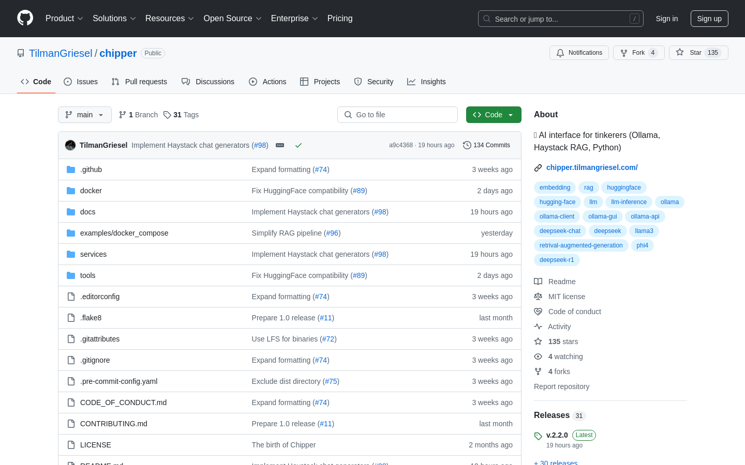Select the deepseek-r1 topic tag

(557, 260)
